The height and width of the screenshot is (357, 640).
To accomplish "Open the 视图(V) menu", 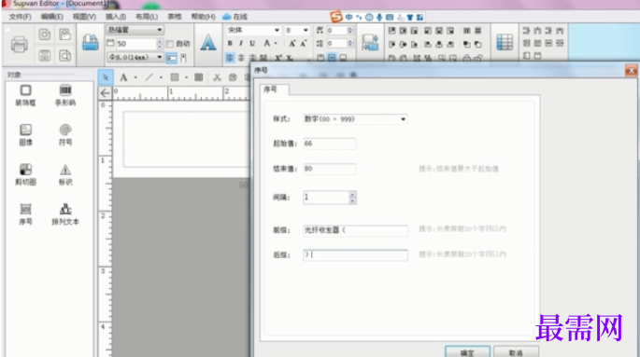I will pos(84,17).
